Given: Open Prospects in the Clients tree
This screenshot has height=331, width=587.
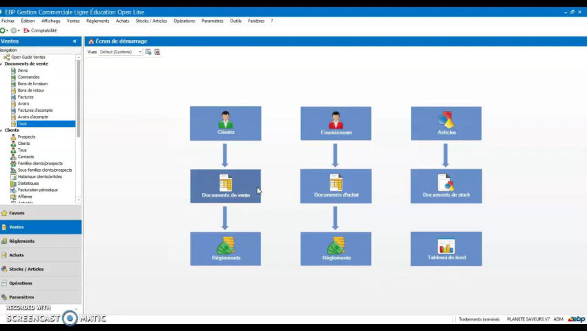Looking at the screenshot, I should [x=26, y=137].
